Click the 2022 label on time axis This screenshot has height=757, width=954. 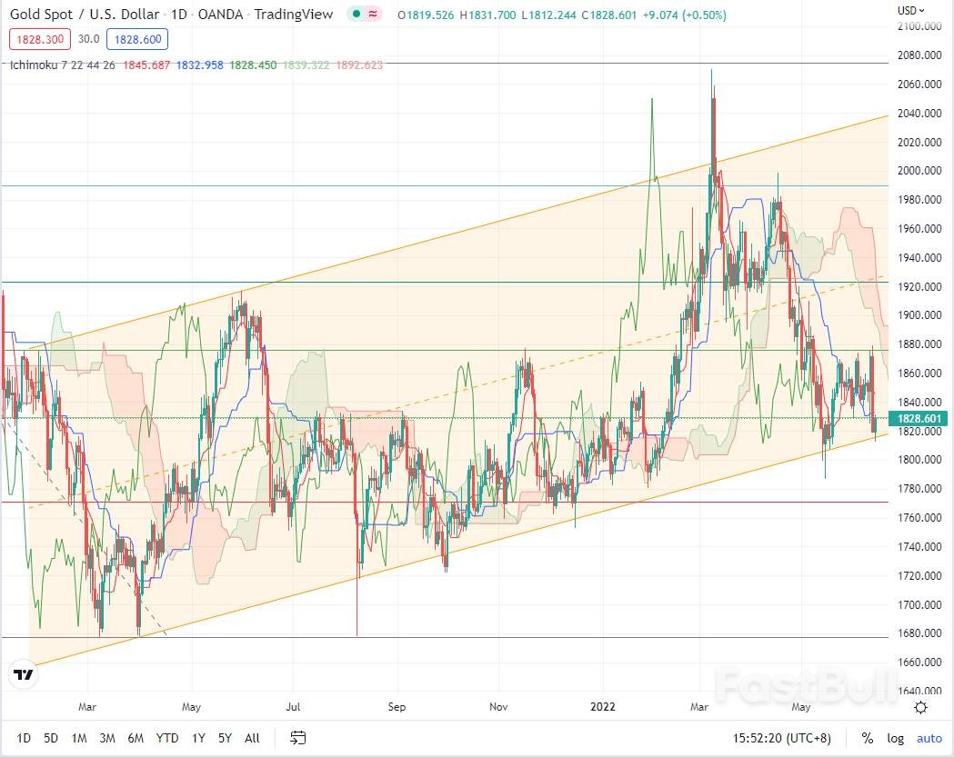pyautogui.click(x=602, y=707)
